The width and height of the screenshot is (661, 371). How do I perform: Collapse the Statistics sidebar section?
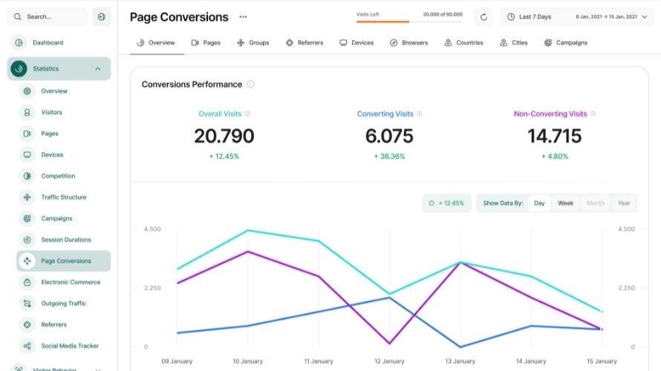[97, 69]
